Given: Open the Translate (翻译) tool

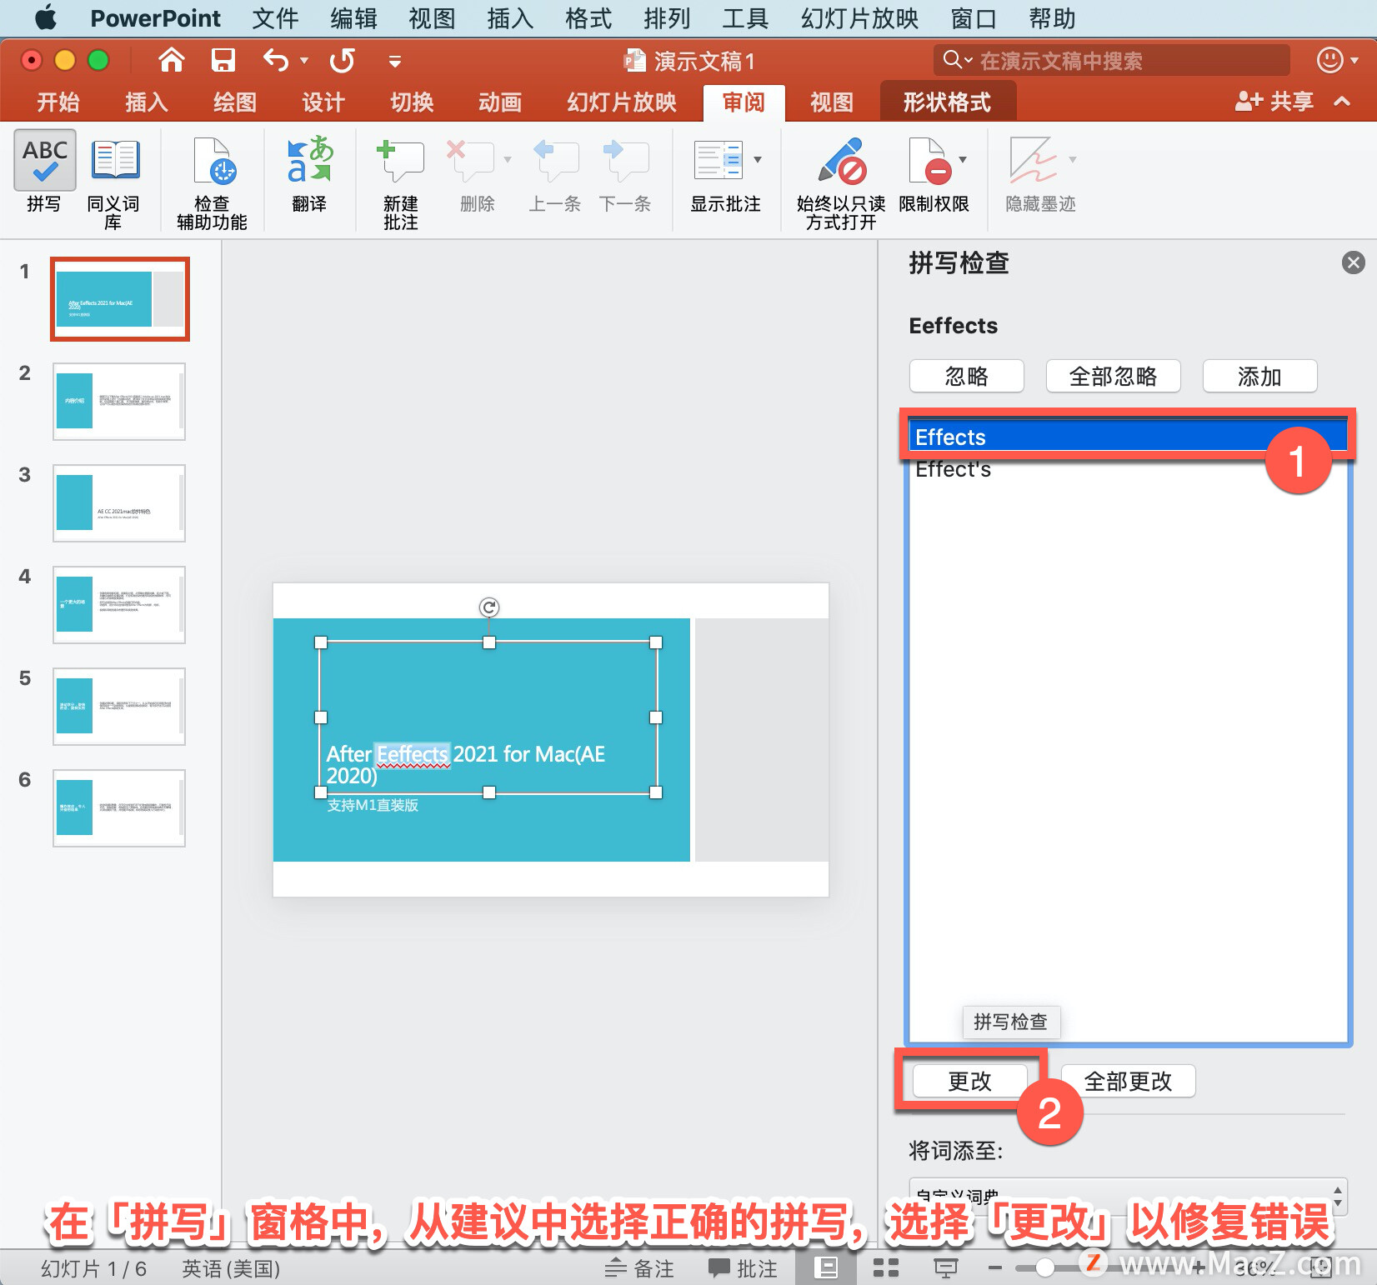Looking at the screenshot, I should click(x=309, y=172).
